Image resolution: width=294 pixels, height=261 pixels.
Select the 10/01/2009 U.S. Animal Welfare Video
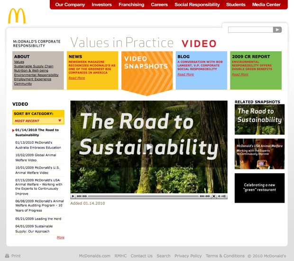37,170
